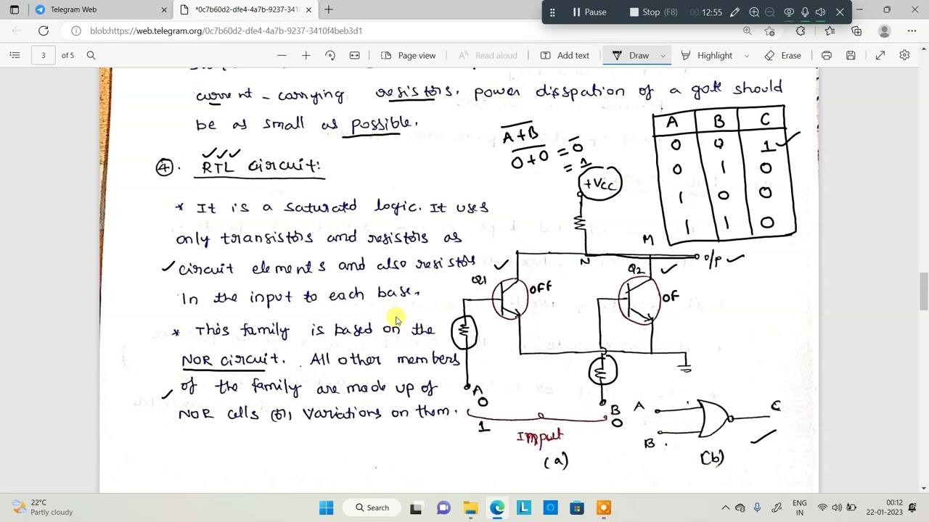Click the address bar zoom icon

[747, 30]
